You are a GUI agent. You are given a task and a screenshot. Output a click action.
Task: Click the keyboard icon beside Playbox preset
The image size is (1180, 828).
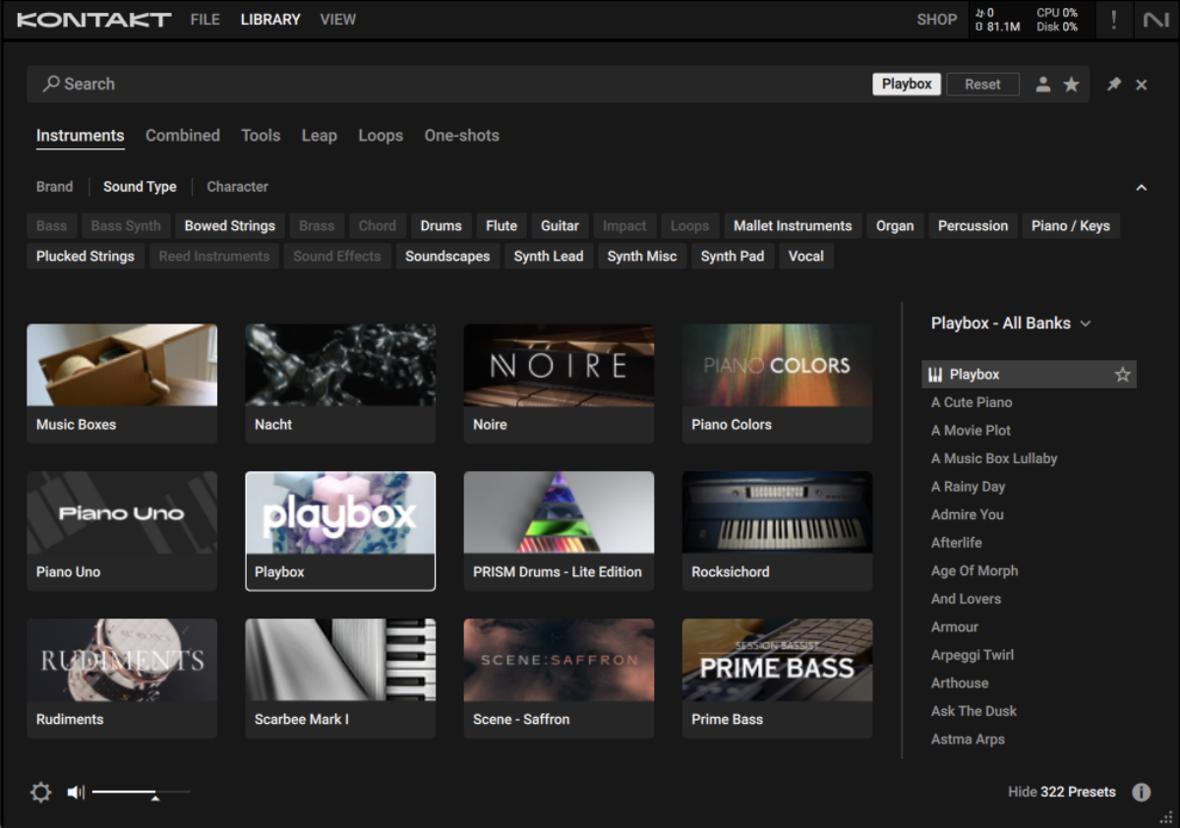(935, 375)
